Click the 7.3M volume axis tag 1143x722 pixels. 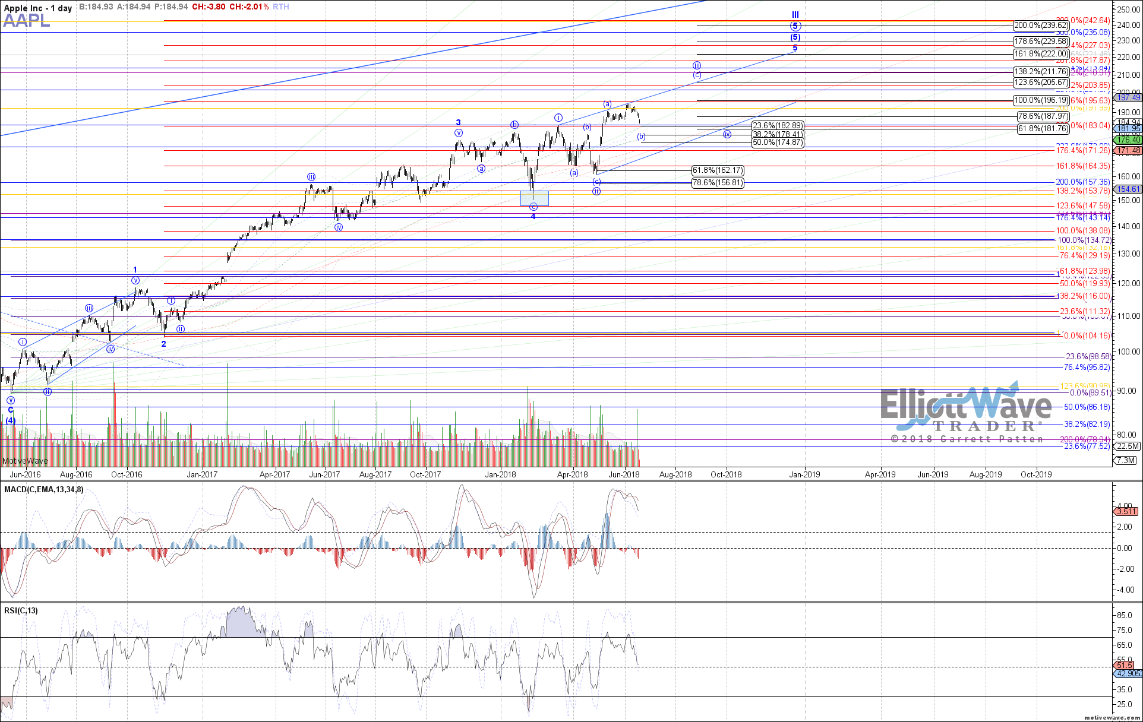[1126, 460]
